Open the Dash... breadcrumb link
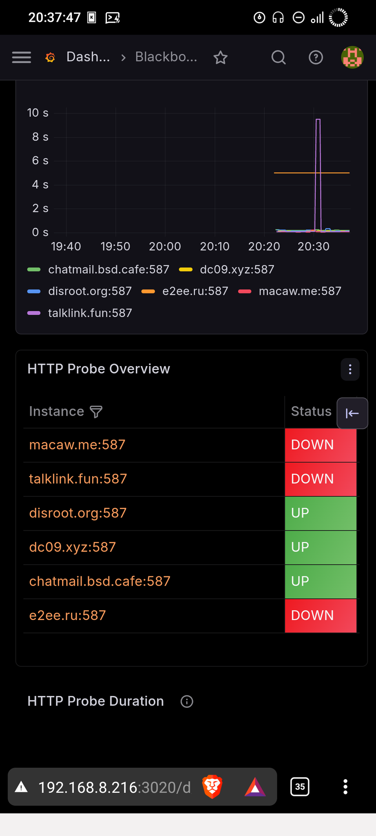The image size is (376, 836). pyautogui.click(x=88, y=57)
